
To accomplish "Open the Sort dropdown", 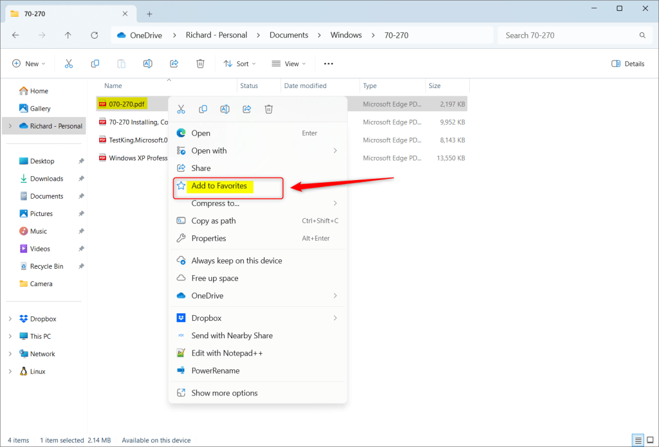I will (239, 63).
